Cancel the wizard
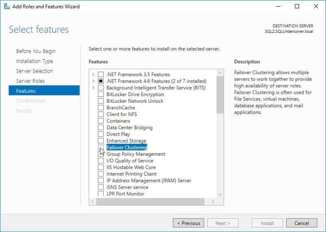Viewport: 326px width, 232px height. point(302,223)
